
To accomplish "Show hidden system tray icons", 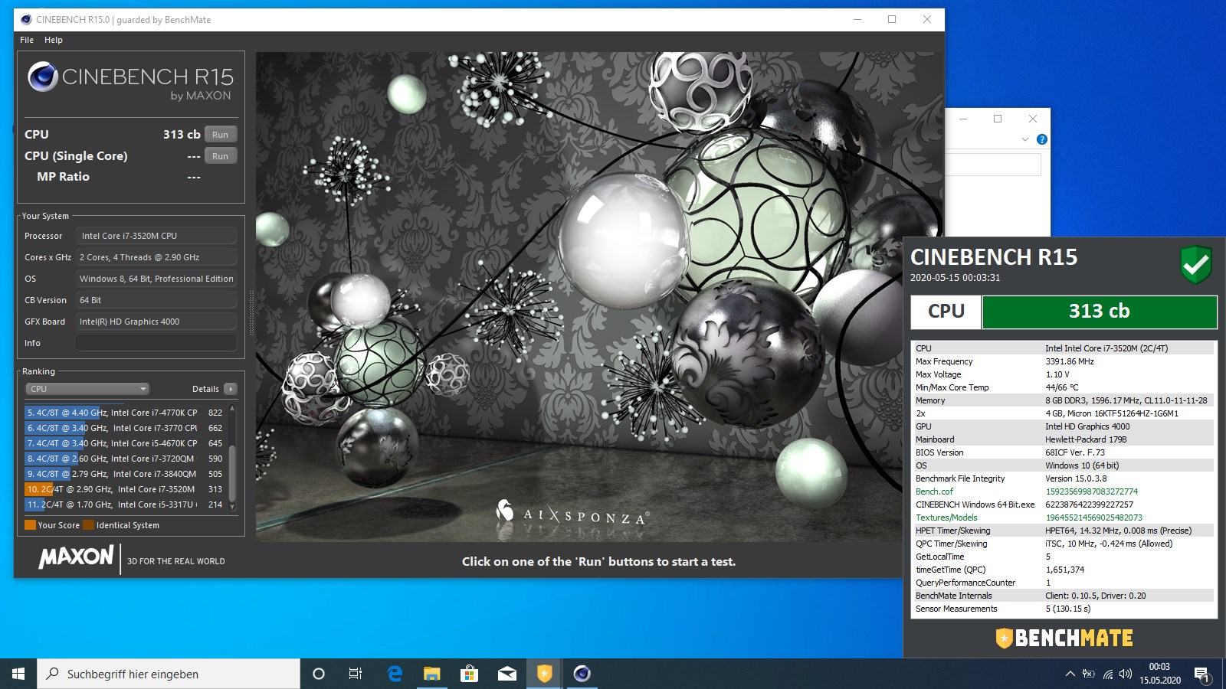I will pyautogui.click(x=1070, y=674).
